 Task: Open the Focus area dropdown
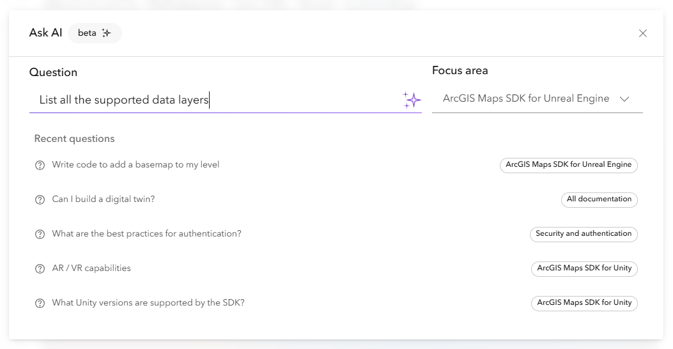pyautogui.click(x=538, y=98)
